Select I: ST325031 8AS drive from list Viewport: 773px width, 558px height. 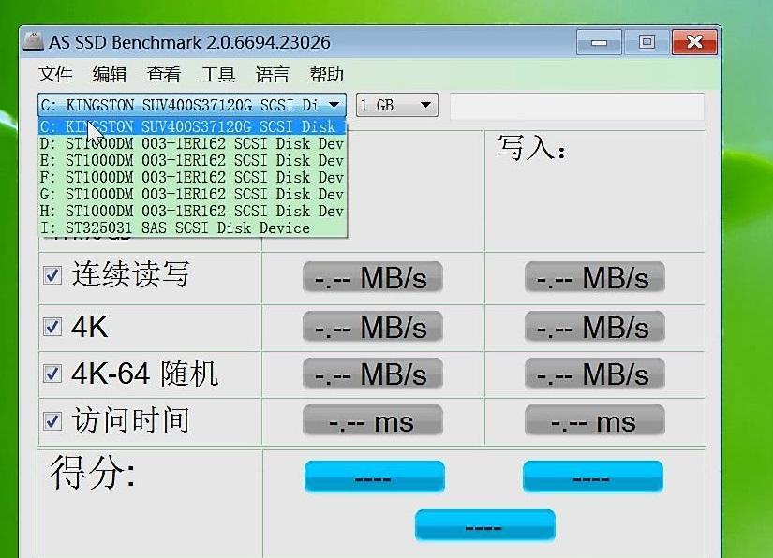pos(192,228)
